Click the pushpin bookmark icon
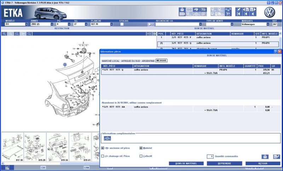The height and width of the screenshot is (171, 283). (x=239, y=10)
